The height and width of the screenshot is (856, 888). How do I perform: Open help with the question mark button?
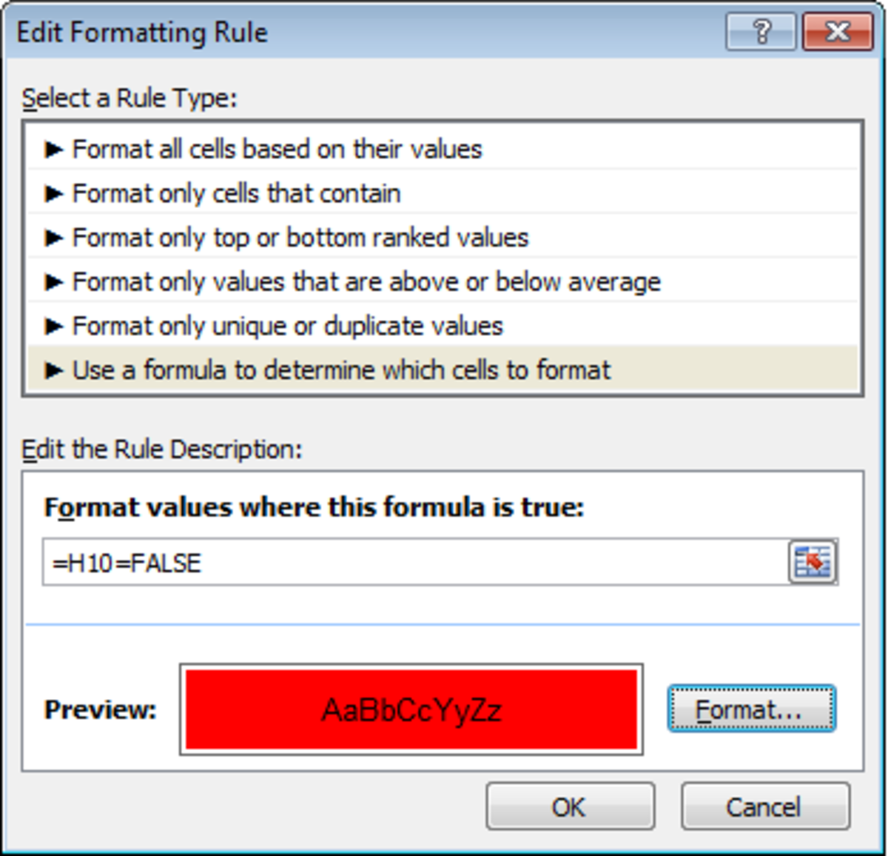761,32
